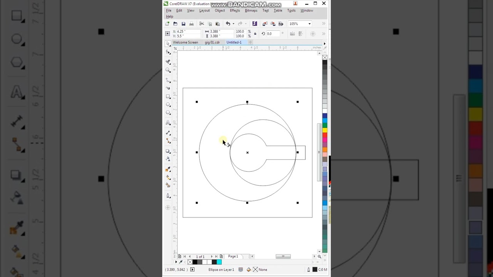Image resolution: width=493 pixels, height=277 pixels.
Task: Select the Polygon tool in the toolbox
Action: point(168,113)
